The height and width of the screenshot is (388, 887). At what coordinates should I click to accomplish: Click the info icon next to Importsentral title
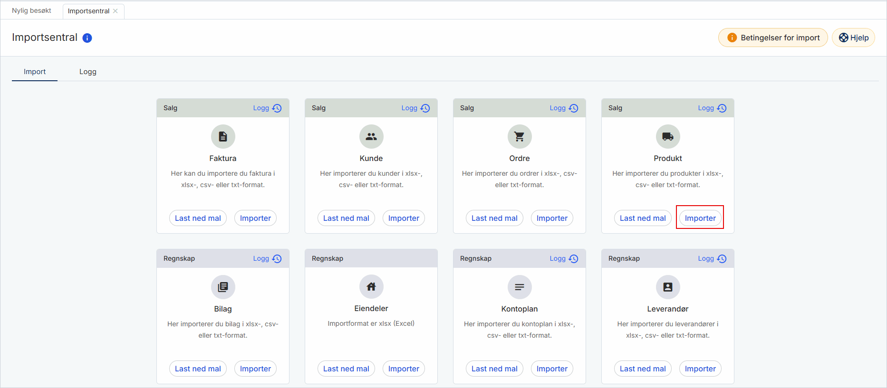(87, 38)
